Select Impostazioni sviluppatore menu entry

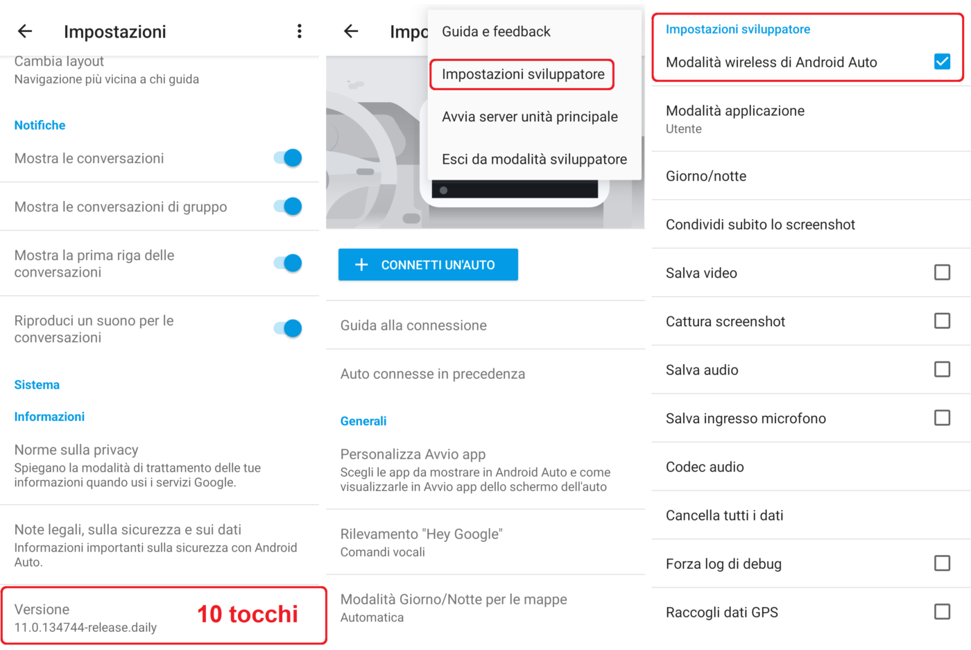(523, 74)
